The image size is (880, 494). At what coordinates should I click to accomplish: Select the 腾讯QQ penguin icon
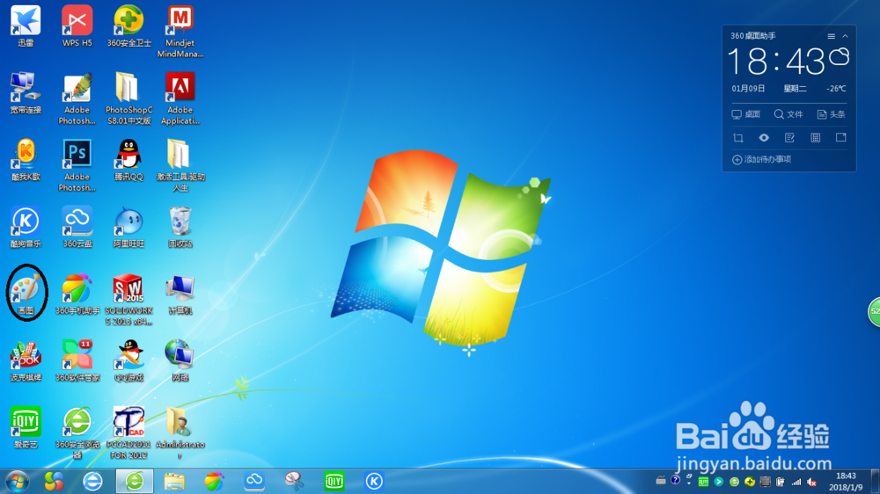point(128,160)
